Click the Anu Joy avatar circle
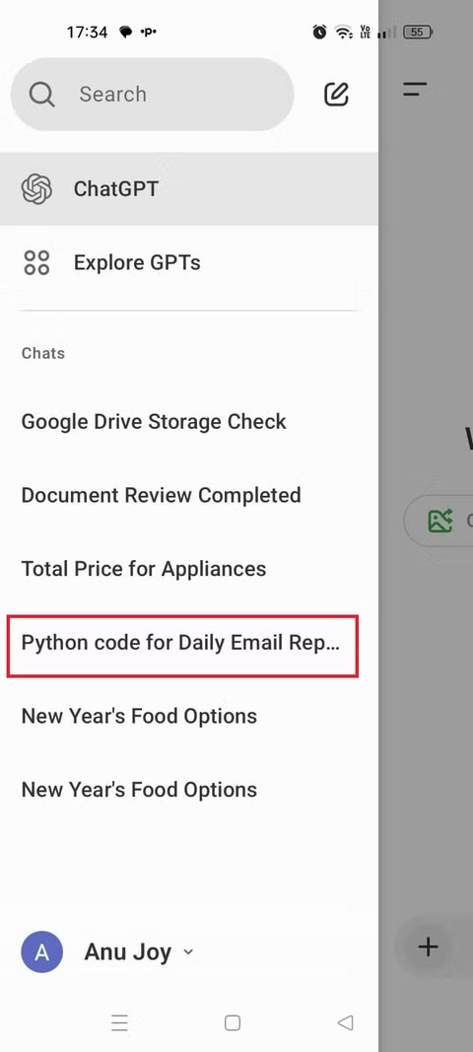This screenshot has width=473, height=1052. [x=42, y=951]
